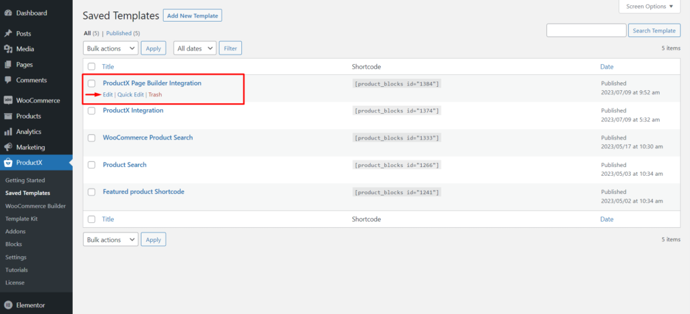
Task: Click the Comments bubble icon
Action: (8, 80)
